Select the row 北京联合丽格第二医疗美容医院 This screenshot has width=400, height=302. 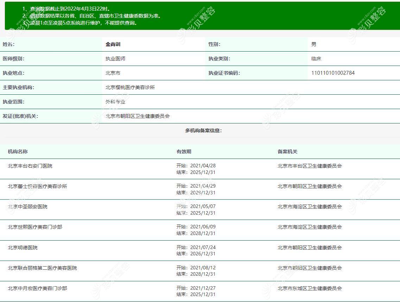tap(200, 271)
